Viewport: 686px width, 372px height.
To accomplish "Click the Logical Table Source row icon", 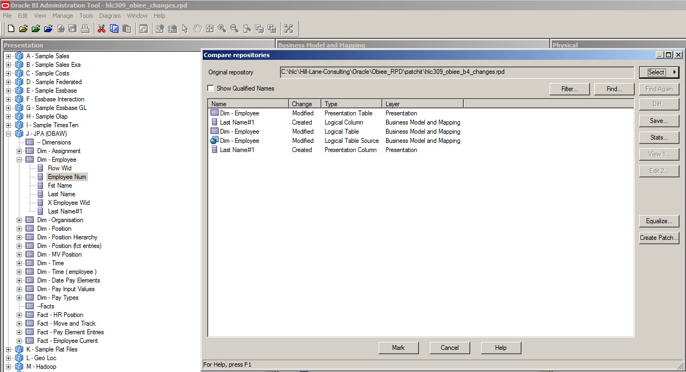I will point(214,141).
